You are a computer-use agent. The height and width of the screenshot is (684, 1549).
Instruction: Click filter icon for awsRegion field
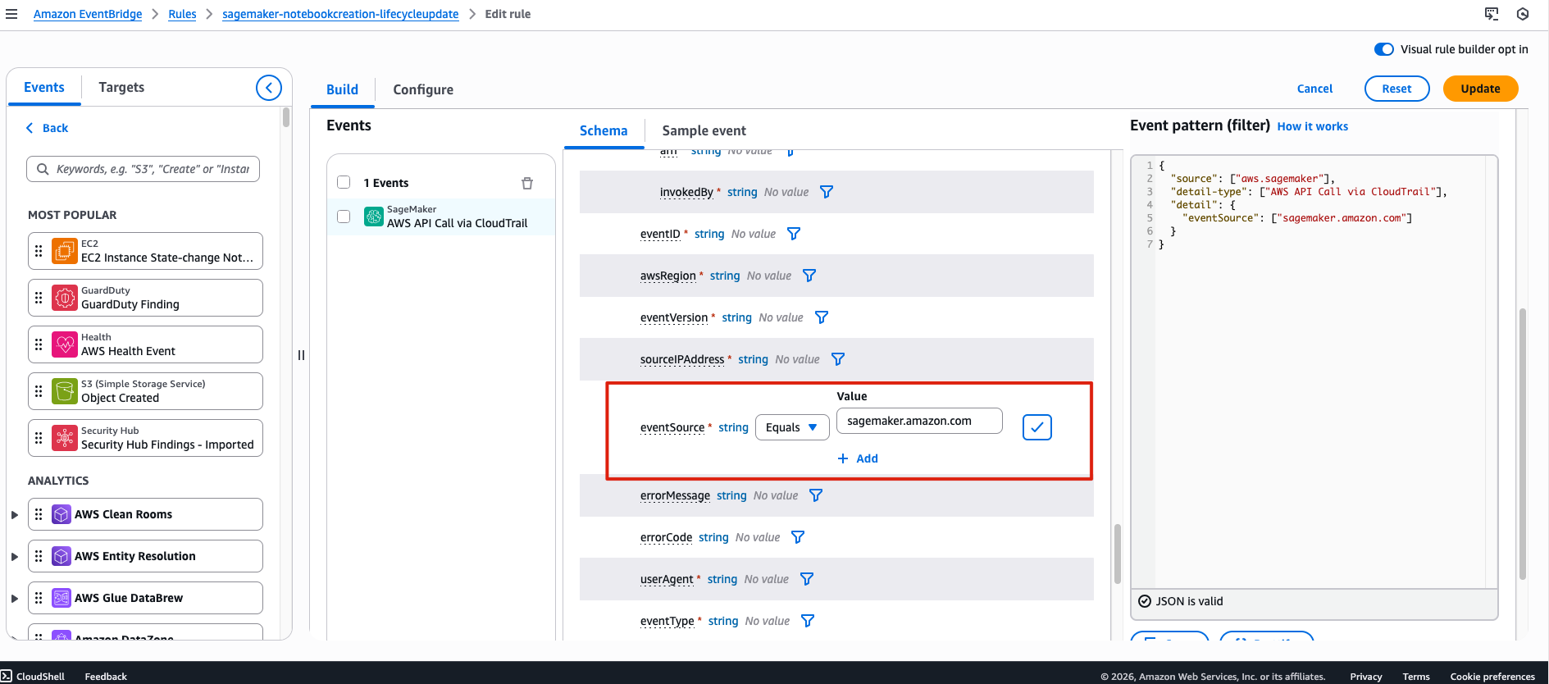point(809,276)
